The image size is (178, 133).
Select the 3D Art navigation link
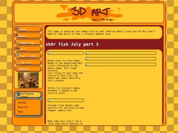click(26, 63)
